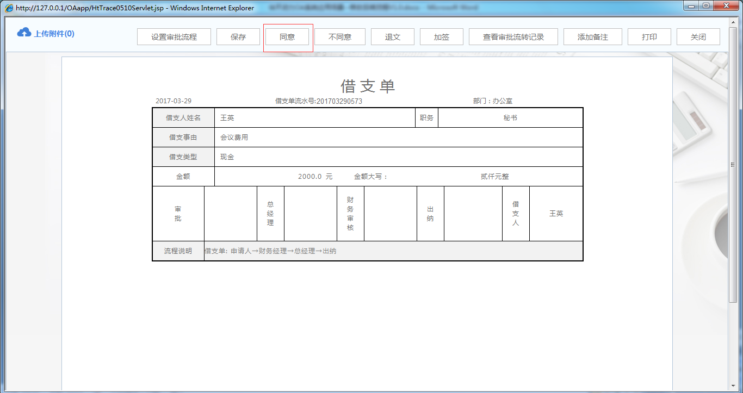Click 添加备注 to add a remark
The height and width of the screenshot is (393, 743).
coord(592,36)
